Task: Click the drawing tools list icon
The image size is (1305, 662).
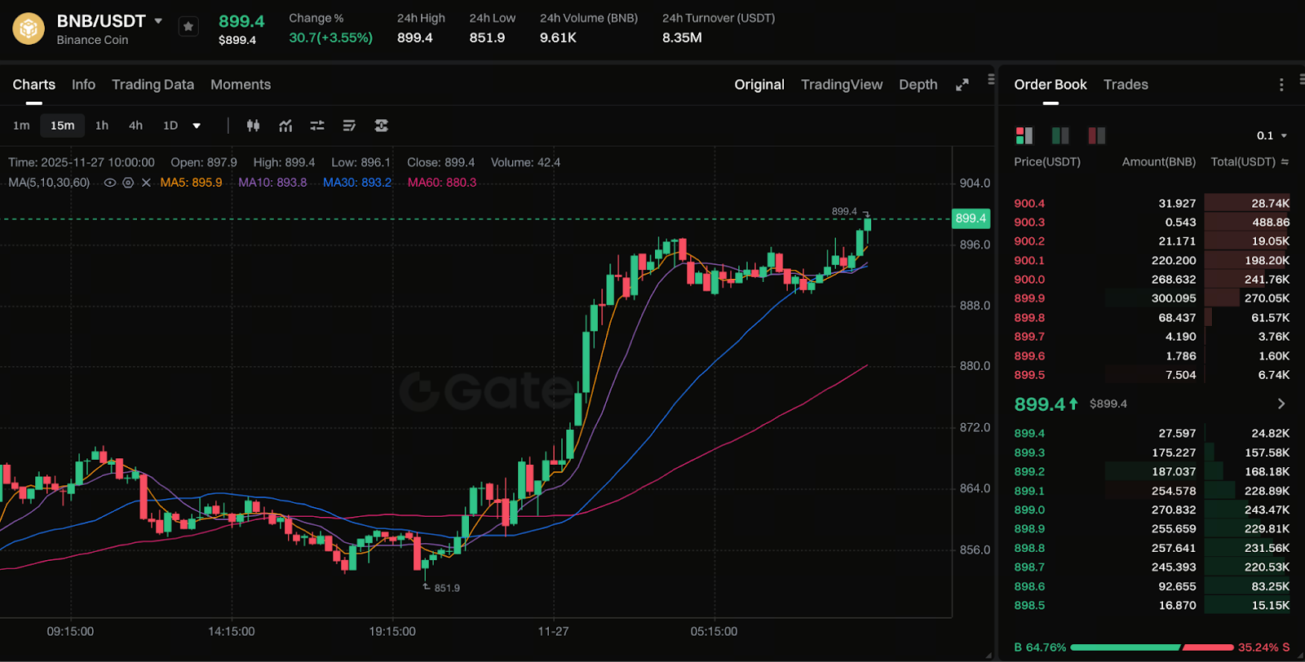Action: (349, 126)
